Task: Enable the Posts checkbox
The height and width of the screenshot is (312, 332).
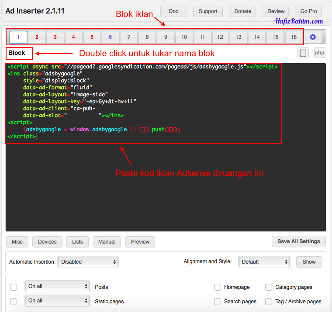Action: [14, 287]
